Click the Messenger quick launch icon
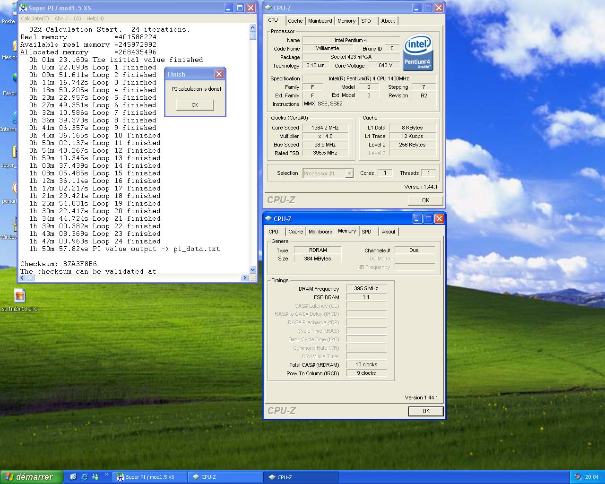This screenshot has height=484, width=605. point(95,477)
